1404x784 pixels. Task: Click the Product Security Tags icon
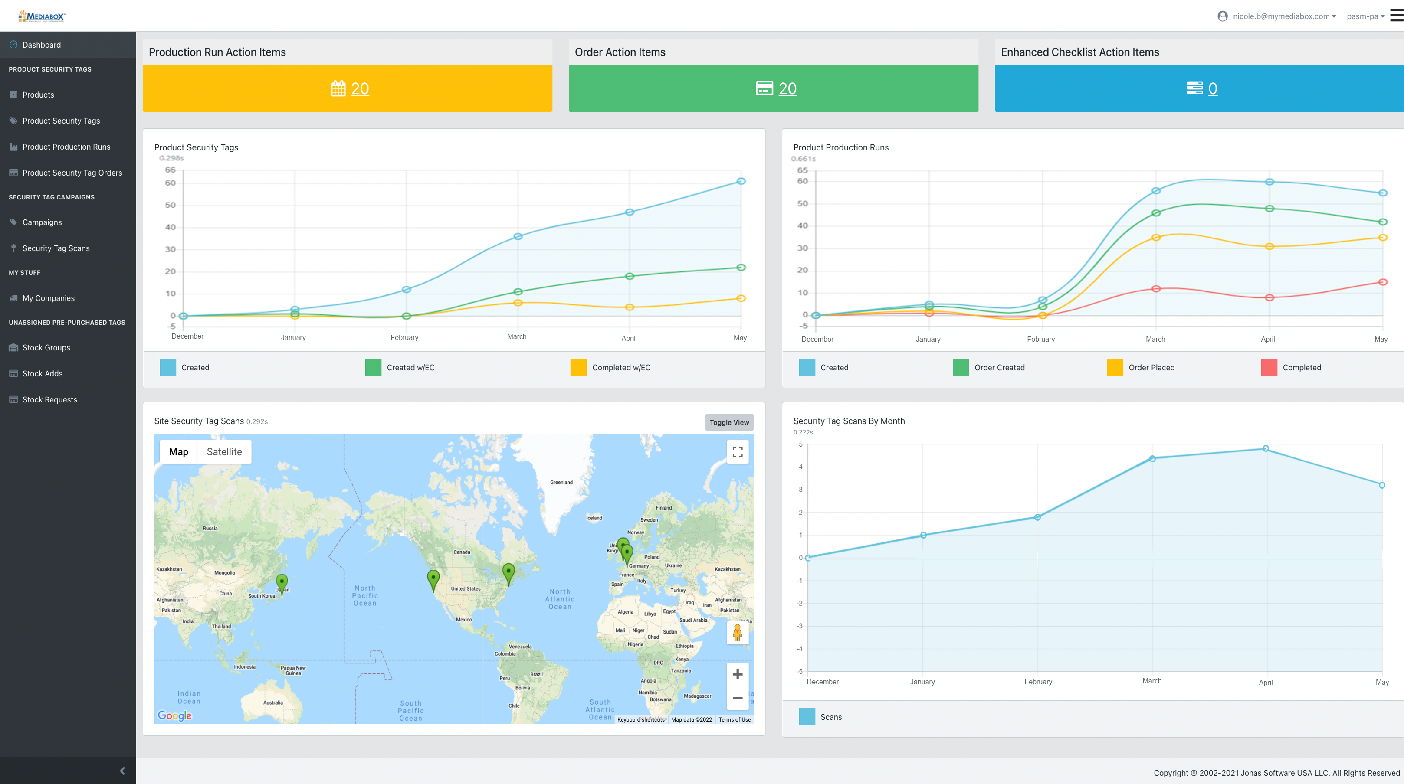13,121
